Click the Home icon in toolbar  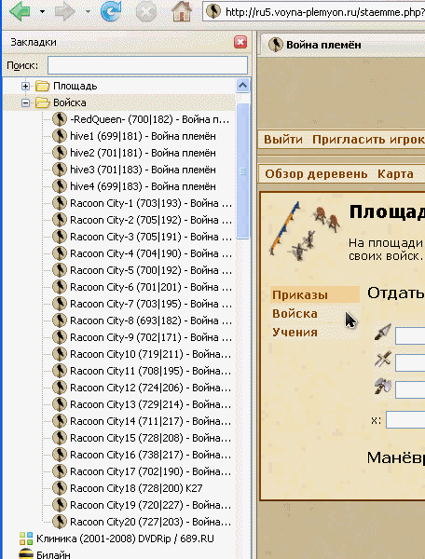tap(182, 11)
